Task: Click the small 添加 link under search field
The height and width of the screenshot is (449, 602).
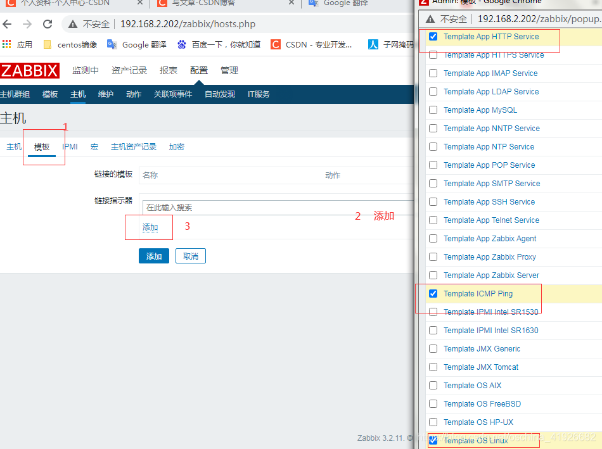Action: 150,227
